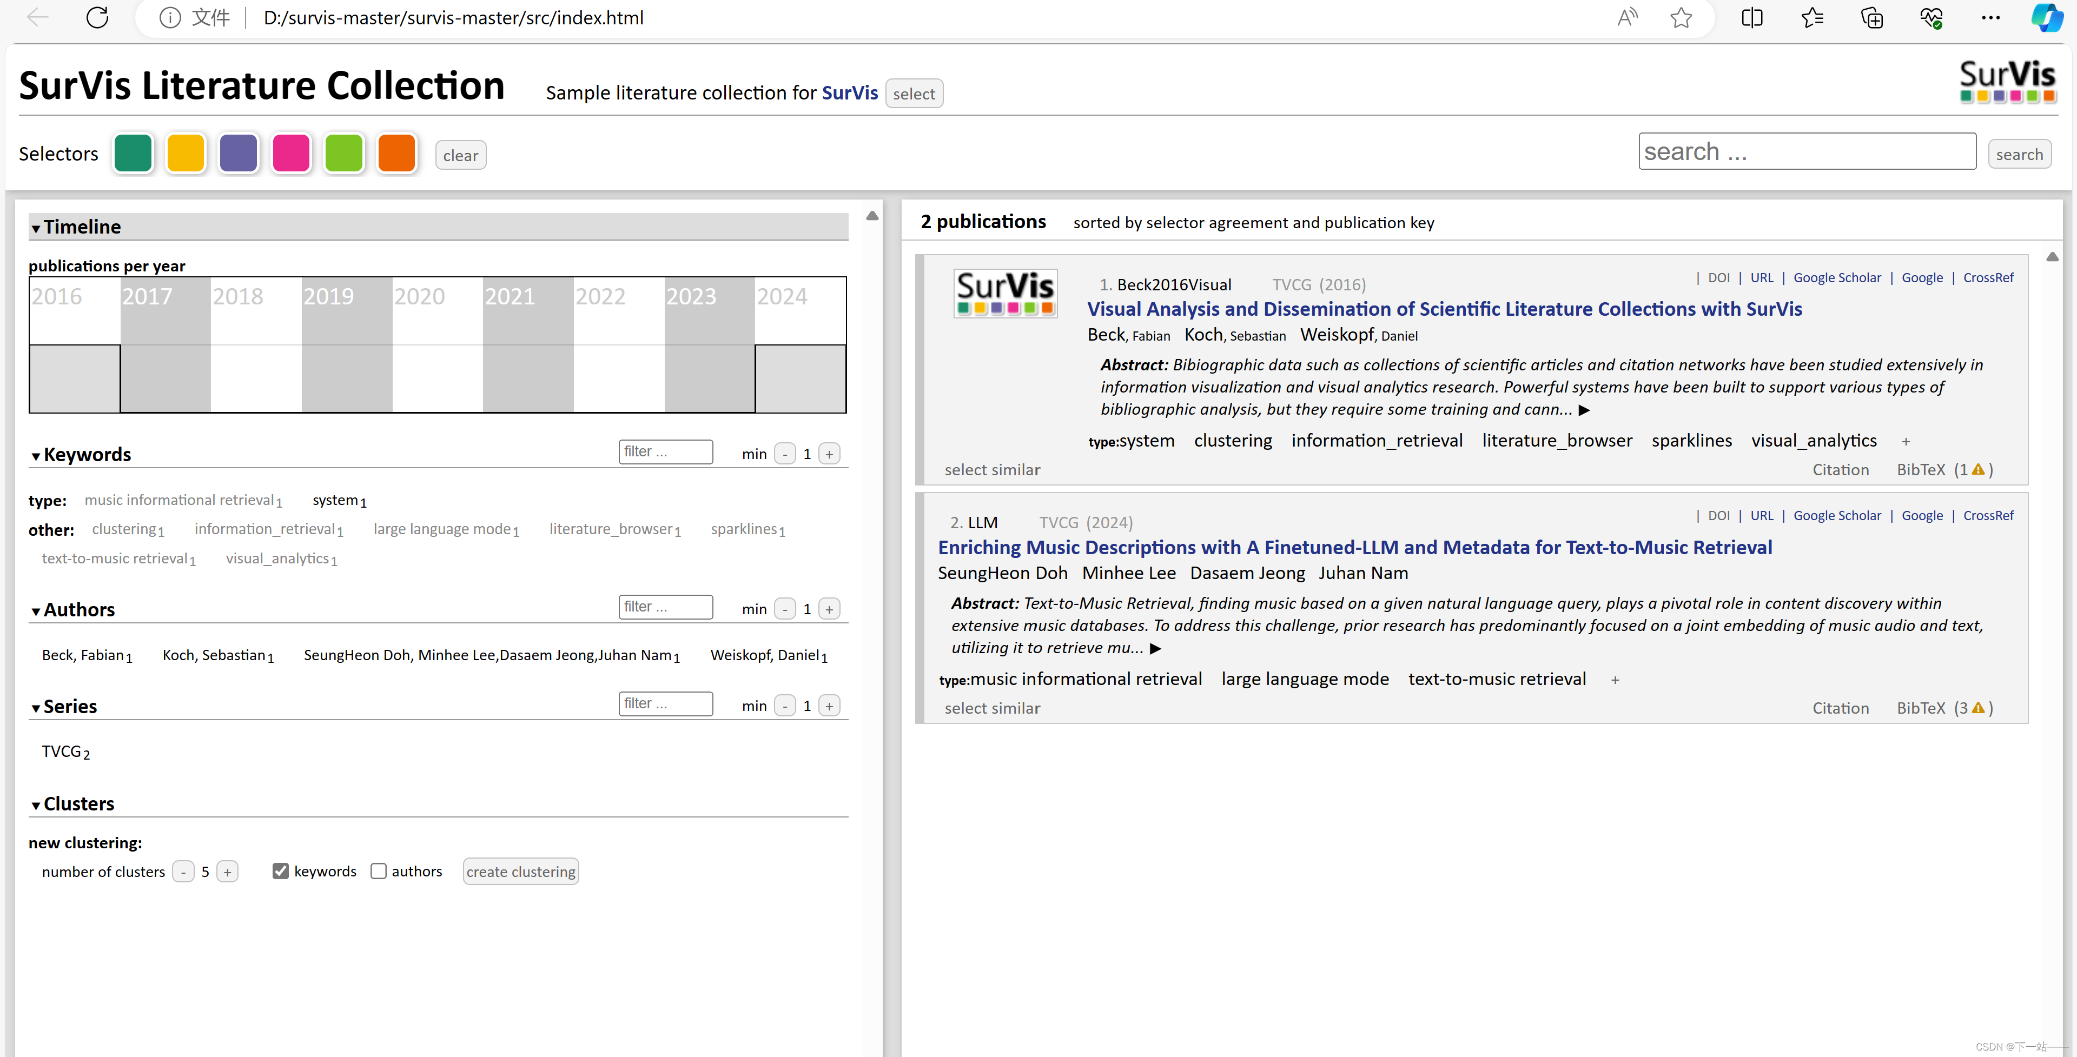This screenshot has height=1057, width=2077.
Task: Click the browser refresh icon
Action: pyautogui.click(x=97, y=18)
